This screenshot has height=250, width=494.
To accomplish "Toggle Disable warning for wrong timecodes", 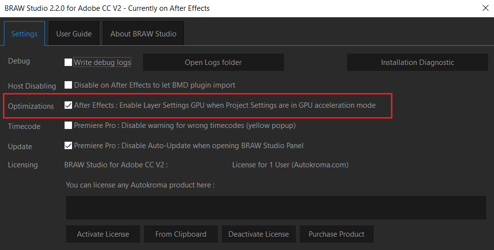I will [69, 125].
